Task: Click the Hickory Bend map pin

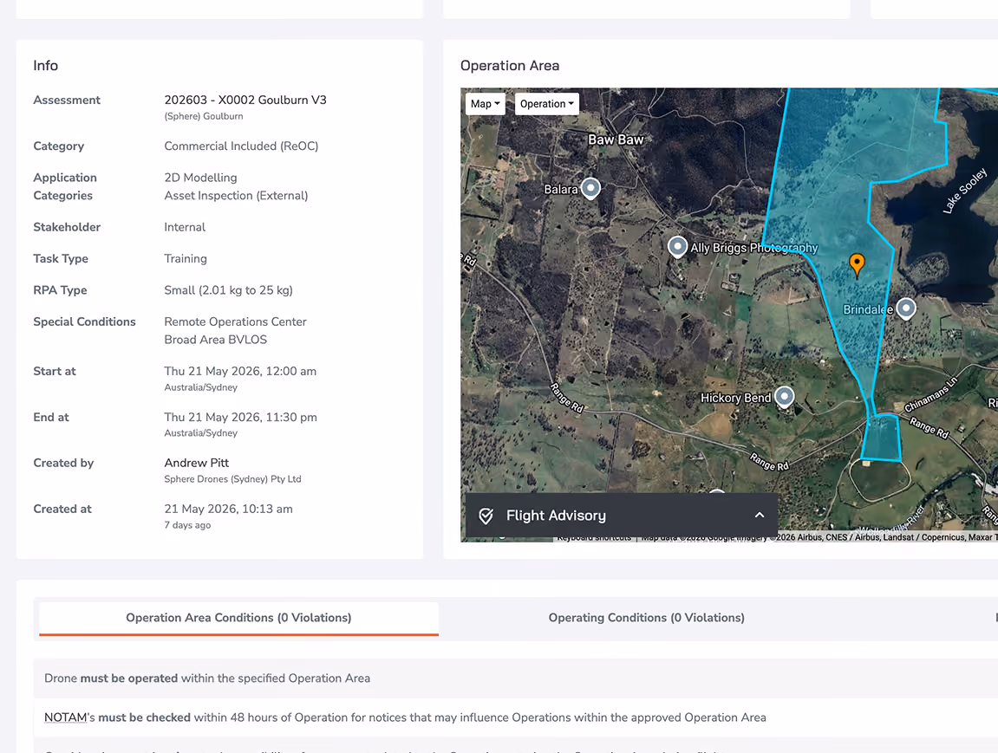Action: tap(784, 397)
